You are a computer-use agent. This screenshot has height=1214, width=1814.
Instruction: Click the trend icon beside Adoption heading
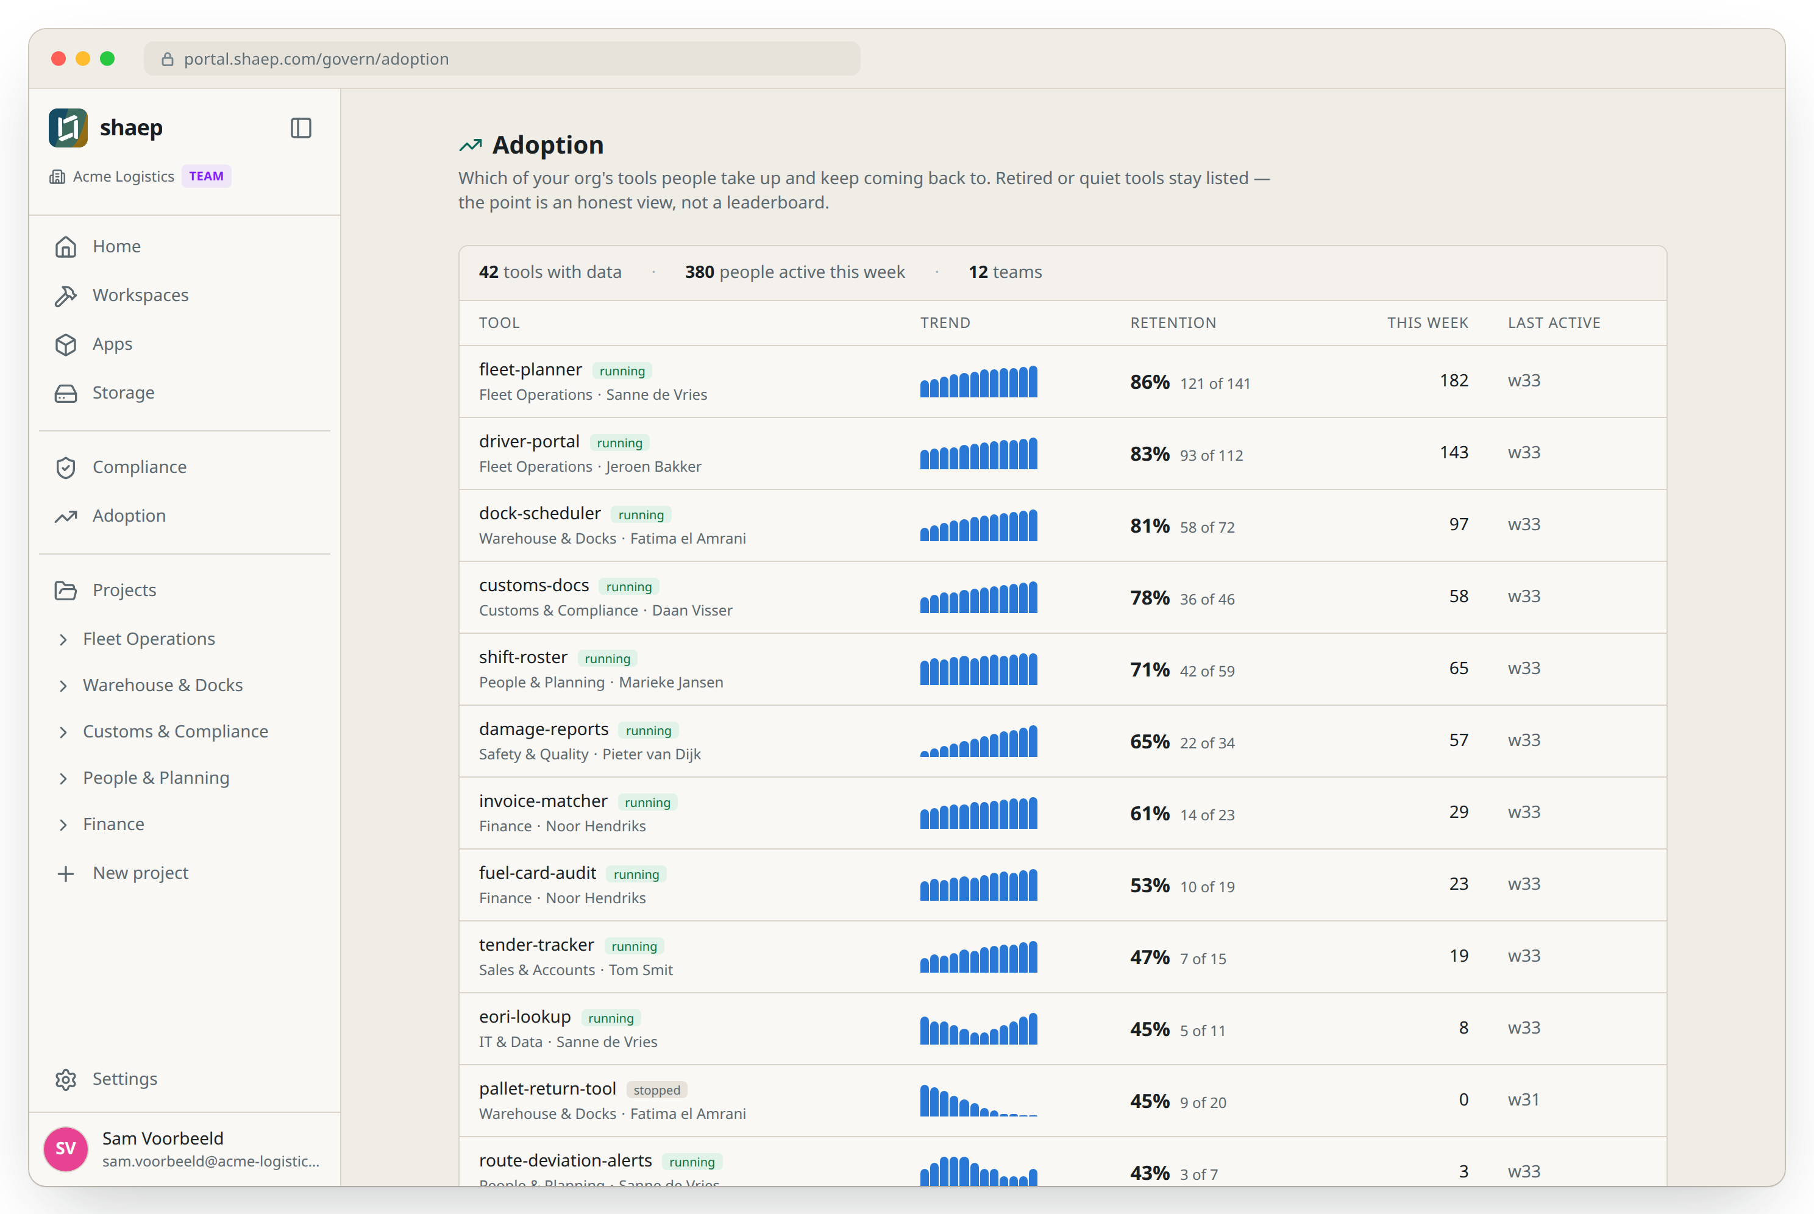coord(471,145)
